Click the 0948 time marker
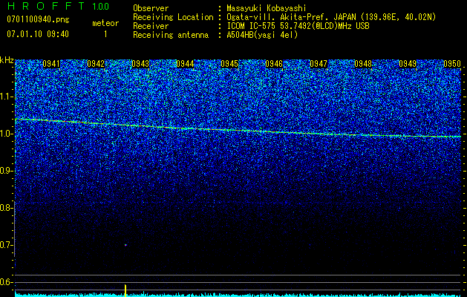The width and height of the screenshot is (467, 297). click(363, 64)
